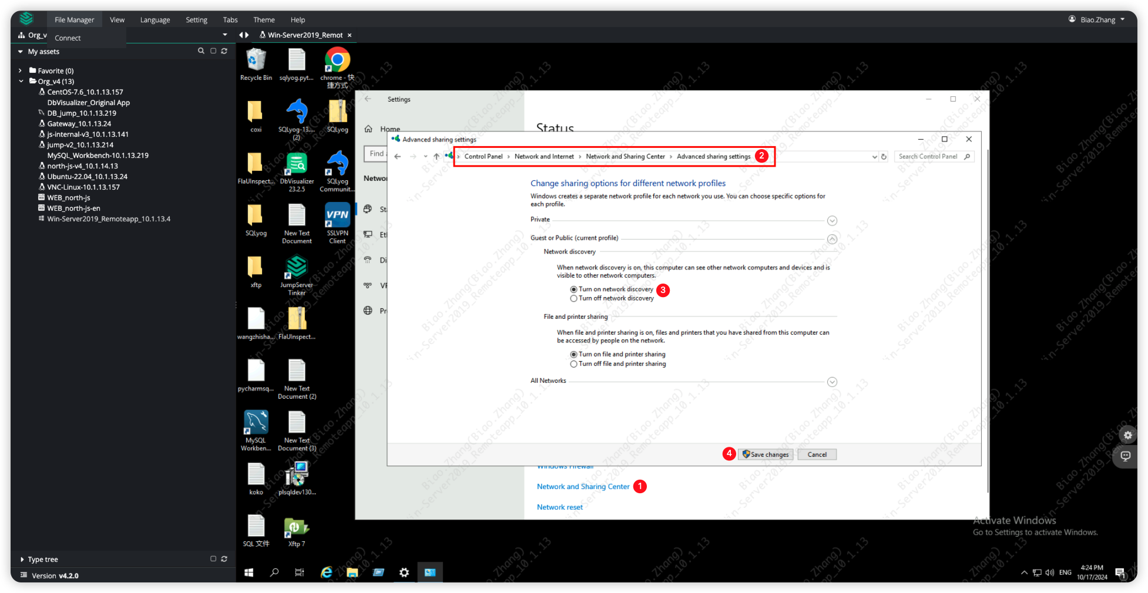This screenshot has width=1148, height=593.
Task: Click the Windows Start button
Action: [249, 572]
